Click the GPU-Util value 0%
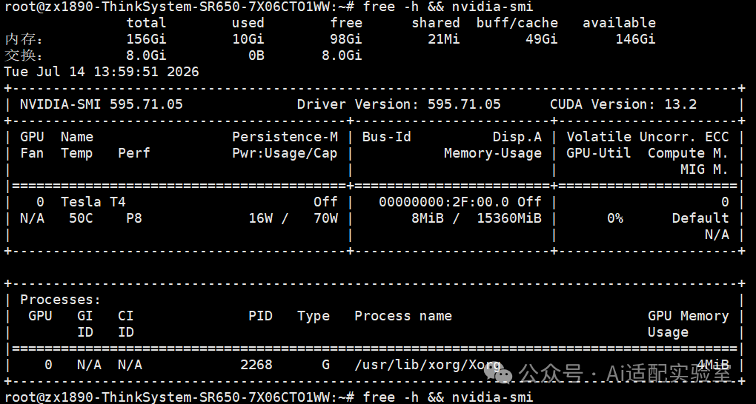Viewport: 756px width, 404px height. pos(614,218)
